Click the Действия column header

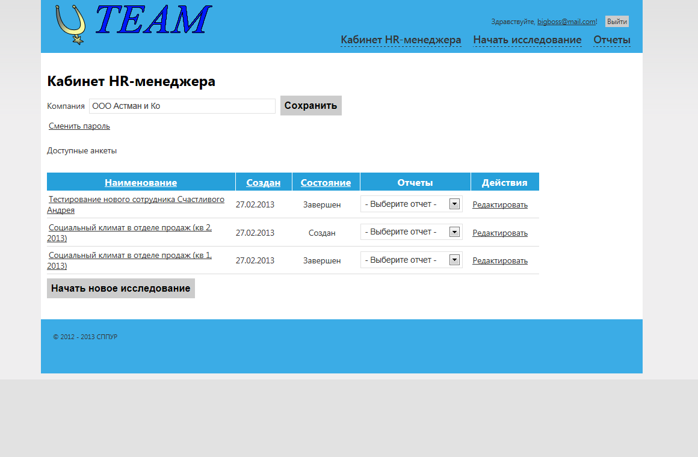(504, 182)
